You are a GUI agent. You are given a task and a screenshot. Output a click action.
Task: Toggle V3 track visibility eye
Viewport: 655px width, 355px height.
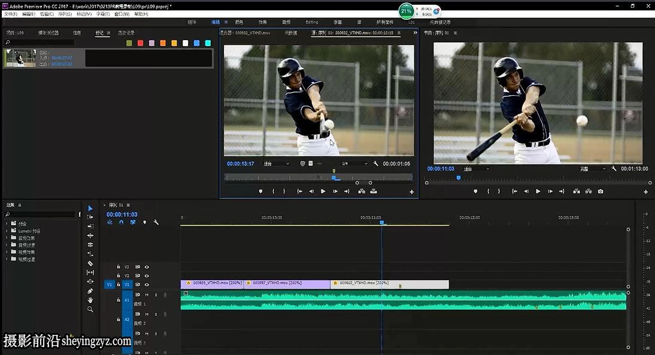(x=147, y=267)
